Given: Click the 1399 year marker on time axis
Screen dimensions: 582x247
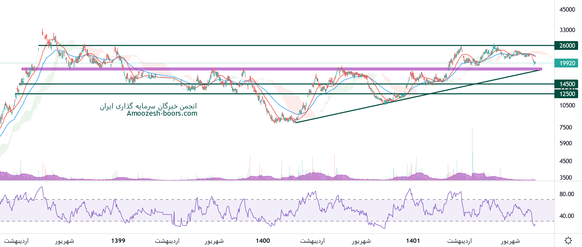Looking at the screenshot, I should point(118,241).
